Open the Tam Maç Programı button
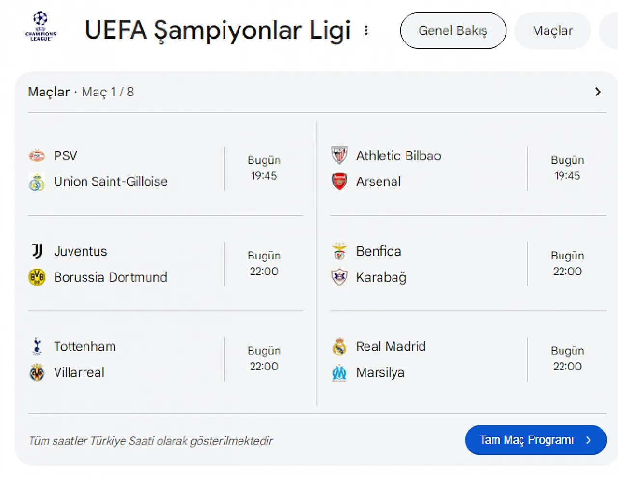618x477 pixels. pos(535,440)
